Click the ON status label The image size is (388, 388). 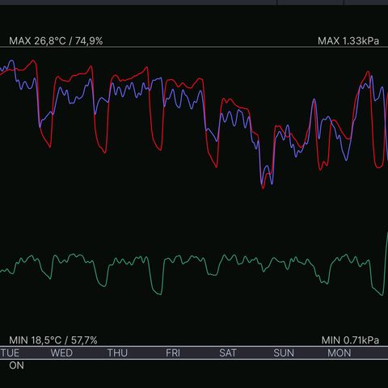pos(16,365)
